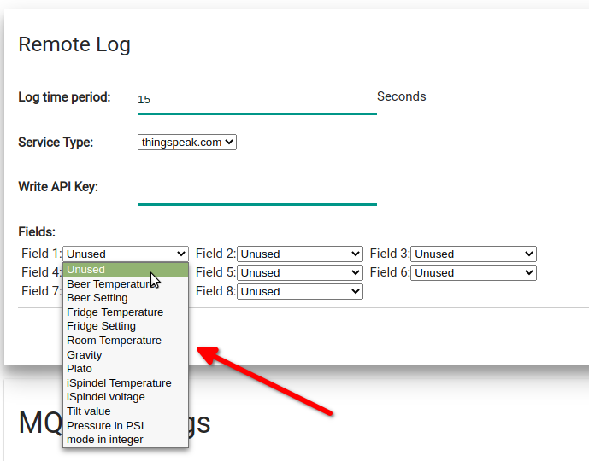Open the Field 3 dropdown
This screenshot has width=589, height=461.
click(474, 254)
